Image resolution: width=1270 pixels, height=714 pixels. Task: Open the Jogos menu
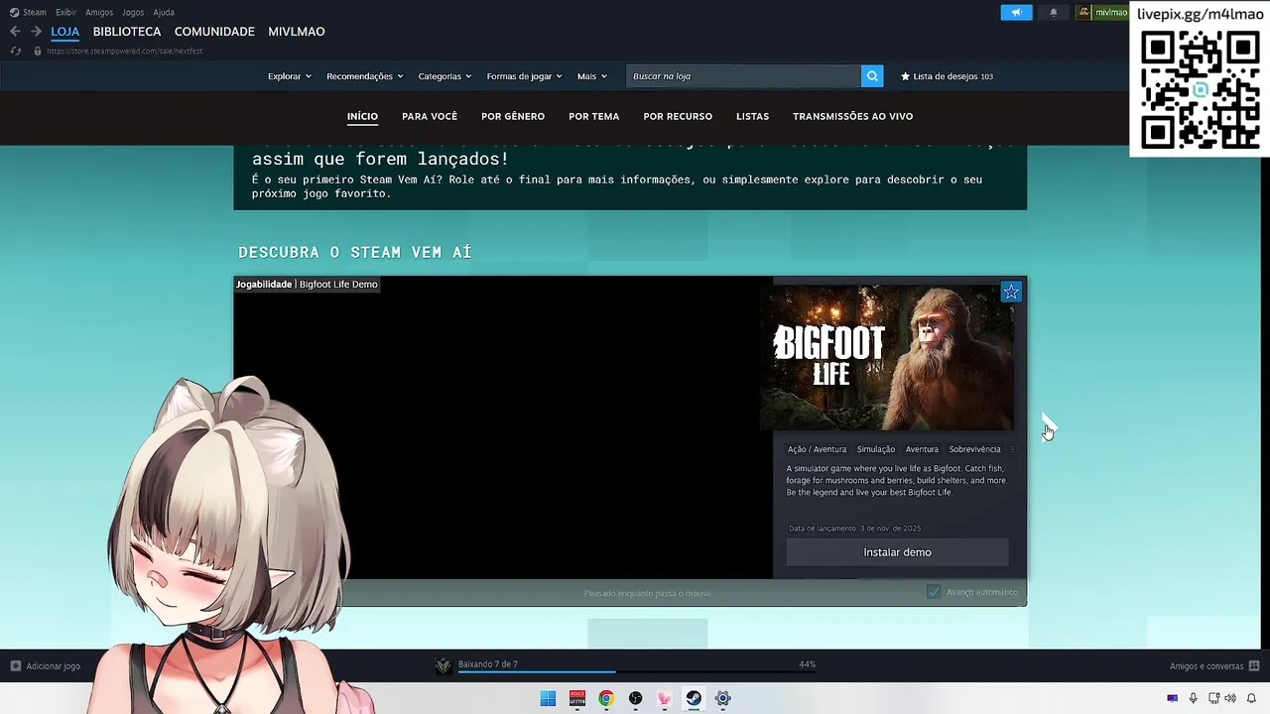[133, 12]
